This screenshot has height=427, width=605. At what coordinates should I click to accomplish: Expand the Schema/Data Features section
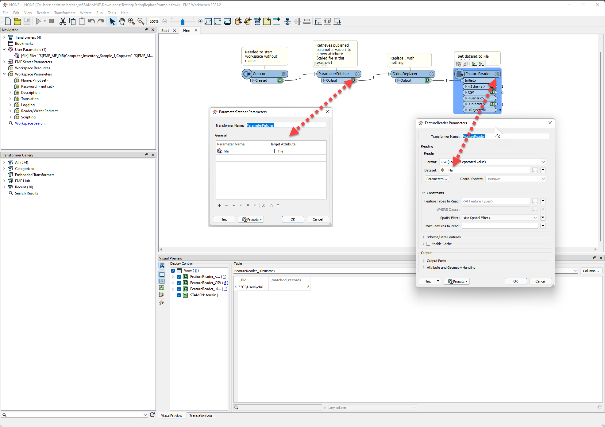(424, 237)
